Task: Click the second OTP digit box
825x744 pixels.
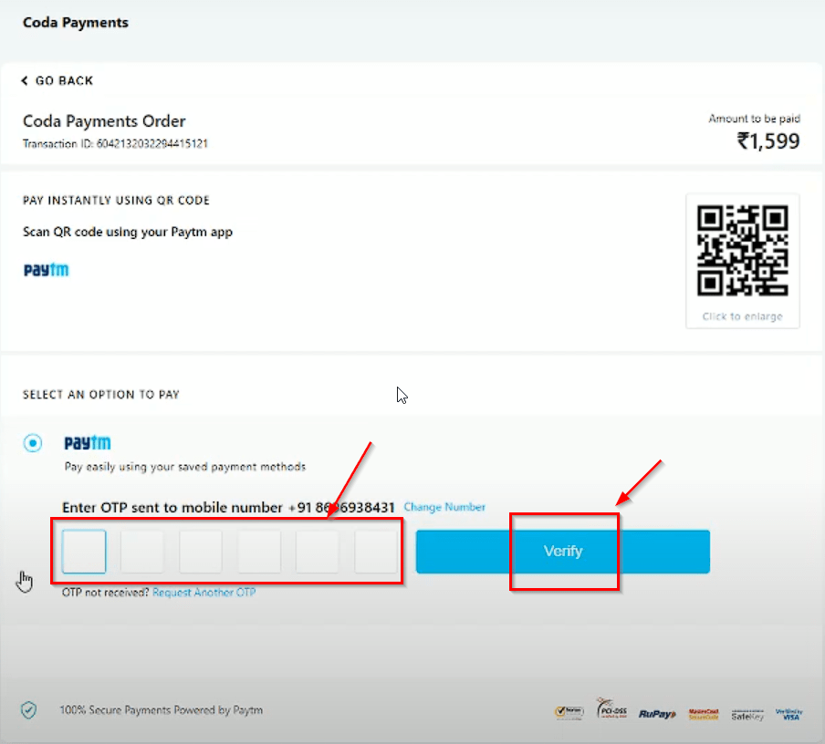Action: 142,552
